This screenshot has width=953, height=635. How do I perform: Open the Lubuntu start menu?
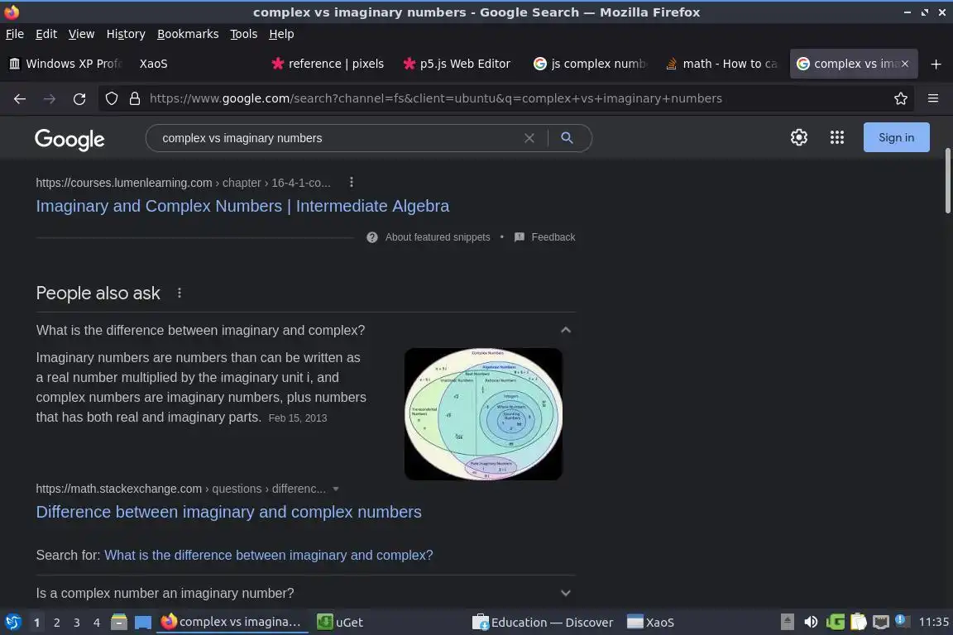(x=12, y=622)
